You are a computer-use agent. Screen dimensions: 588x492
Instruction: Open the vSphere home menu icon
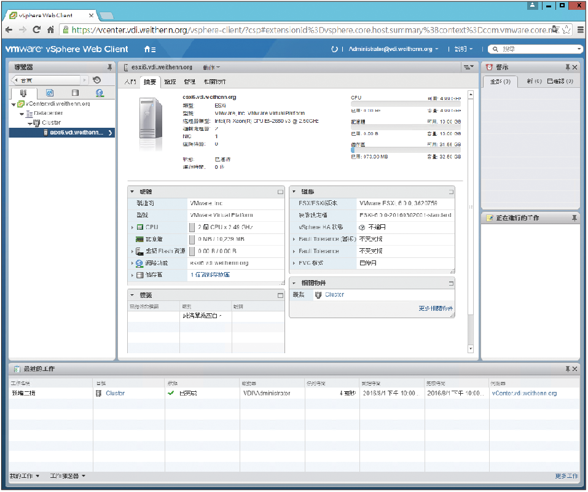pos(150,49)
